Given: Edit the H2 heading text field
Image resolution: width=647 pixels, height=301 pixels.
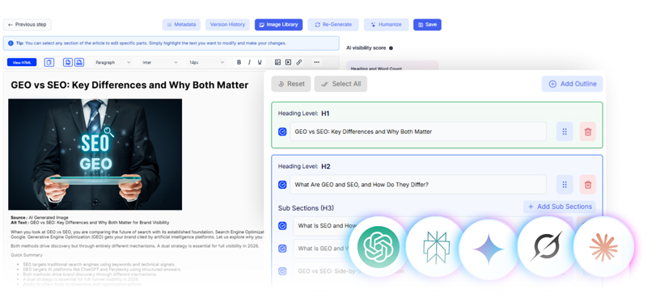Looking at the screenshot, I should 418,185.
